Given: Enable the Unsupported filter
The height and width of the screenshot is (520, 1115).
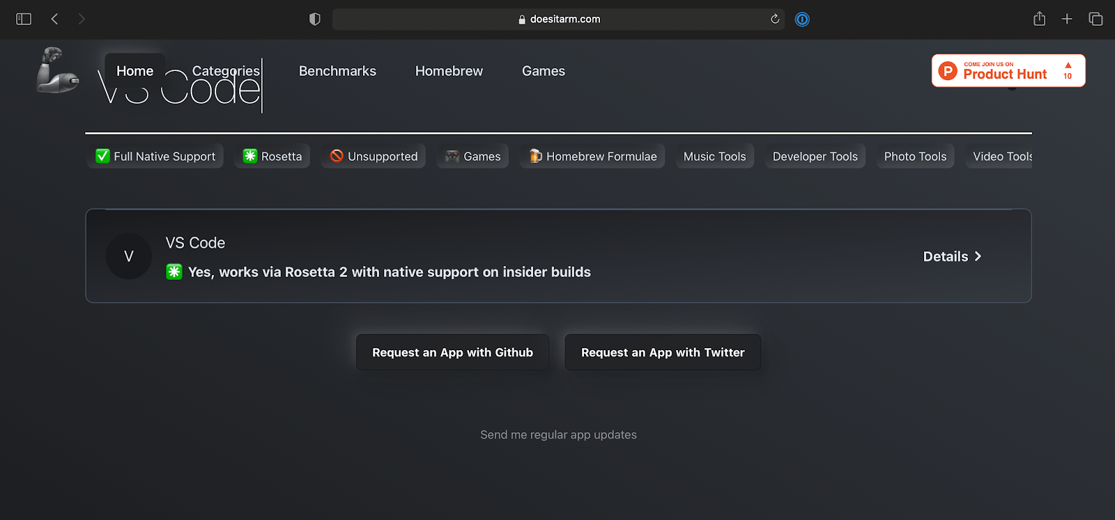Looking at the screenshot, I should tap(374, 157).
